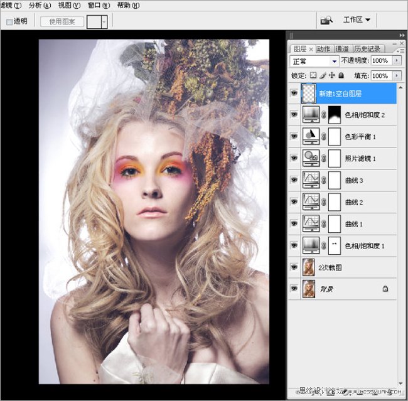Open the 历史记录 tab
Viewport: 408px width, 401px height.
(367, 48)
